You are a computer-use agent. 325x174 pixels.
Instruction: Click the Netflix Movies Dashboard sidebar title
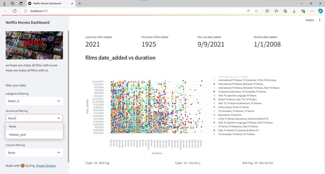point(28,23)
